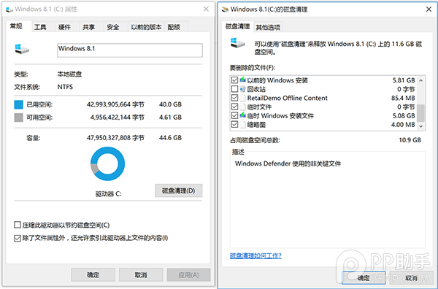Viewport: 438px width, 289px height.
Task: Click the file icon beside RetailDemo Offline Content
Action: (242, 98)
